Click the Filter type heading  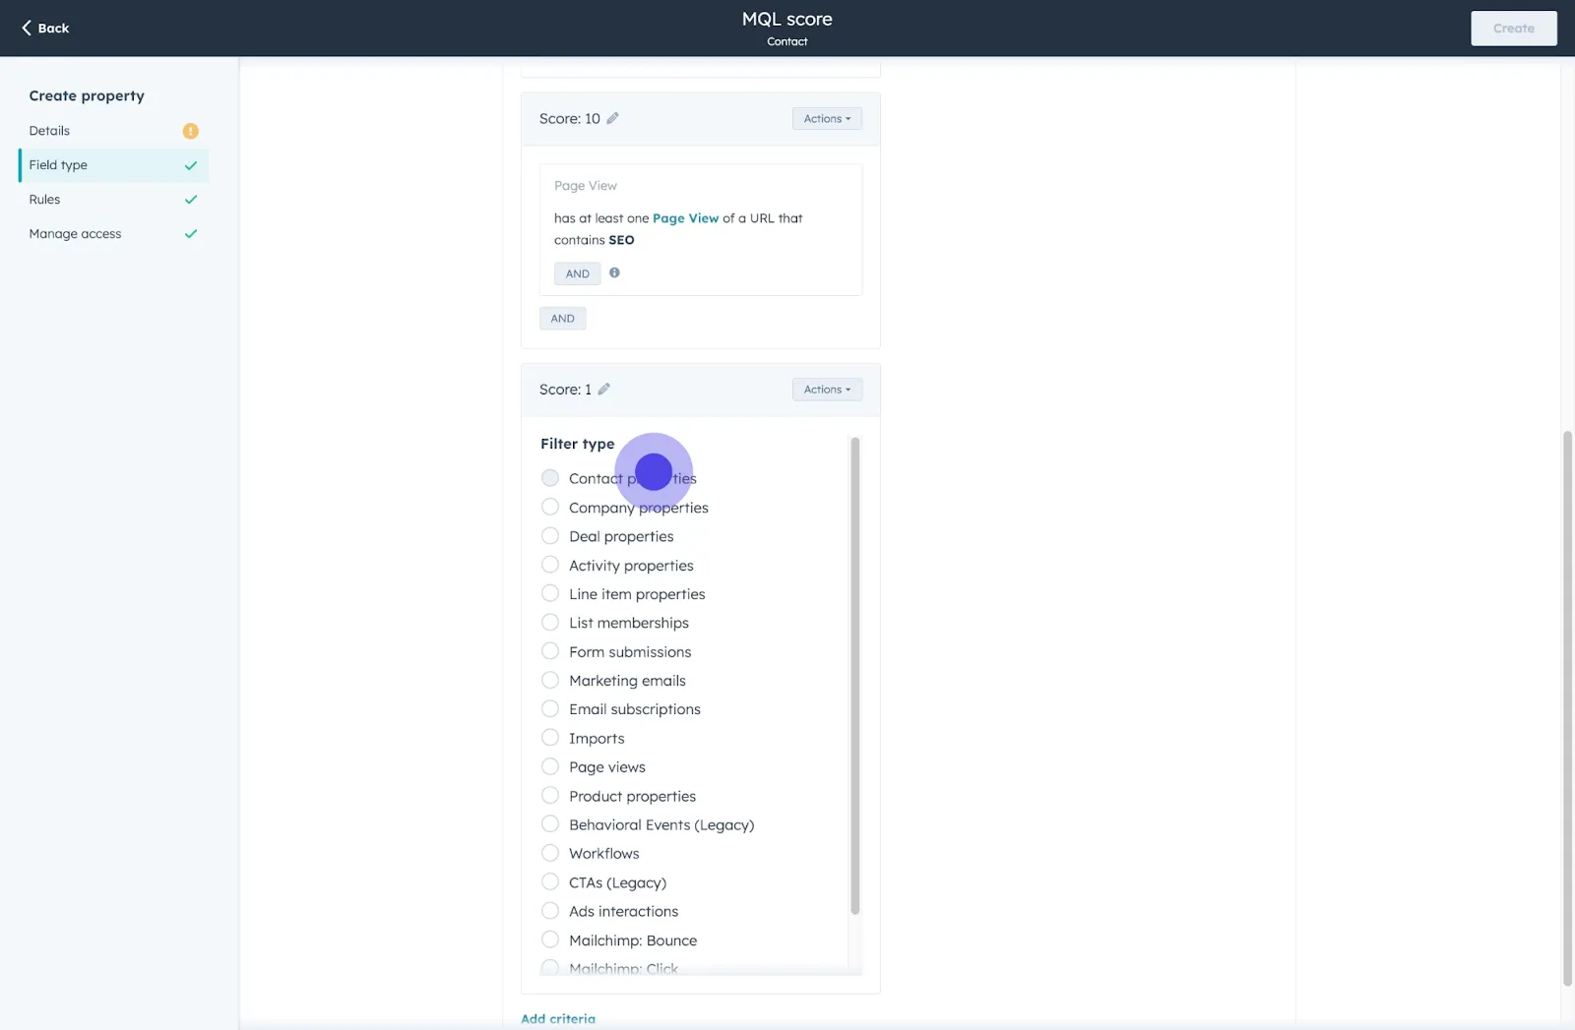pyautogui.click(x=577, y=444)
